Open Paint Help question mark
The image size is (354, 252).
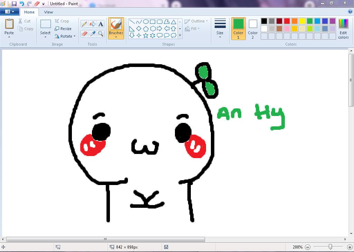350,12
